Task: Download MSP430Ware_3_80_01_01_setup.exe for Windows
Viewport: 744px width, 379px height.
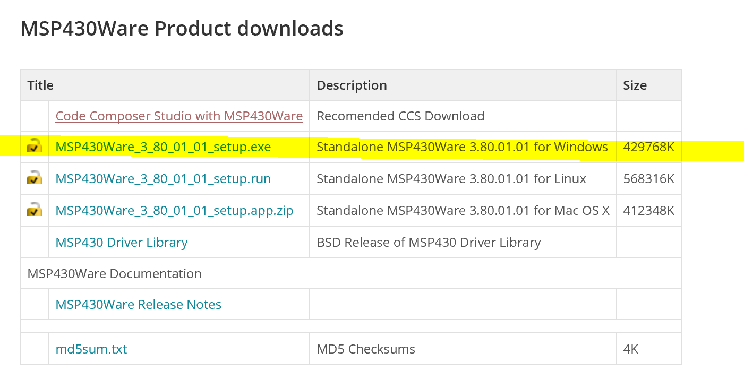Action: [163, 147]
